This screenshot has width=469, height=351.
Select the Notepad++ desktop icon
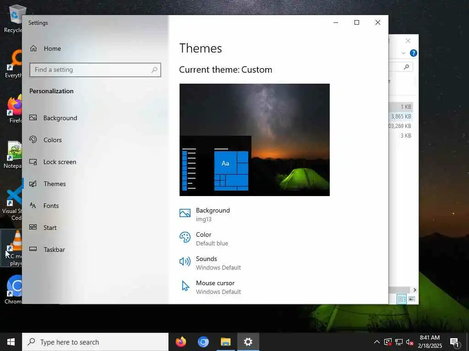pyautogui.click(x=13, y=154)
